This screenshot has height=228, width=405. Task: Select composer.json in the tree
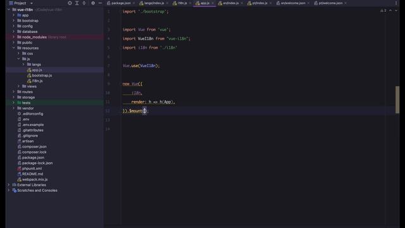pyautogui.click(x=34, y=146)
